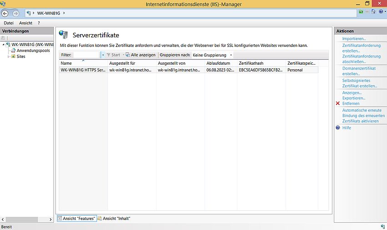Screen dimensions: 387x230
Task: Click the Home icon in top toolbar
Action: 373,11
